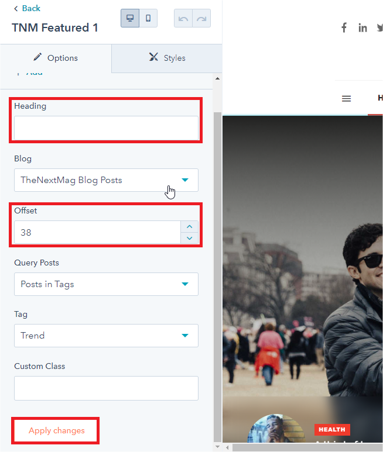Open the Query Posts dropdown
This screenshot has width=383, height=452.
click(106, 284)
